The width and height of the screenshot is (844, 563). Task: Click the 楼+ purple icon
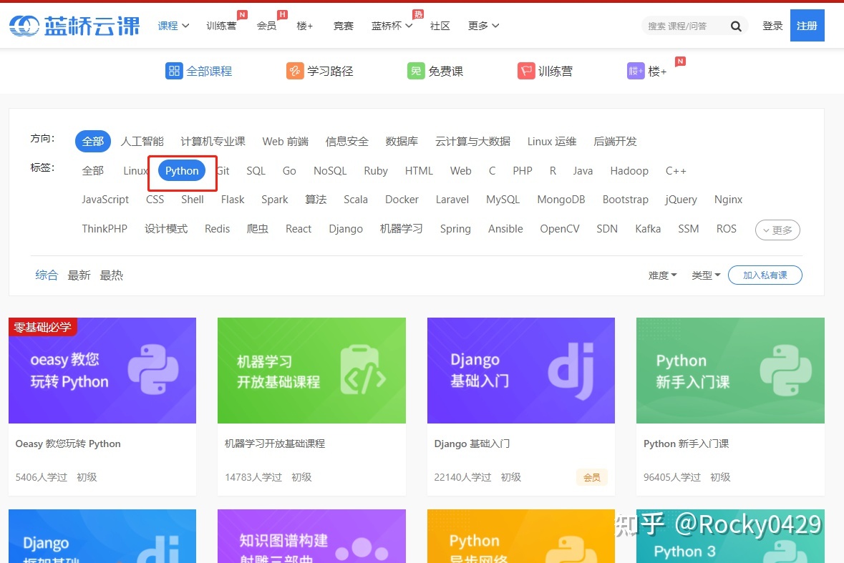pos(636,70)
